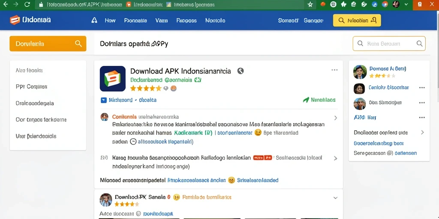The height and width of the screenshot is (219, 439).
Task: Open the avatar beside DownliodPK Saneila
Action: coord(106,200)
